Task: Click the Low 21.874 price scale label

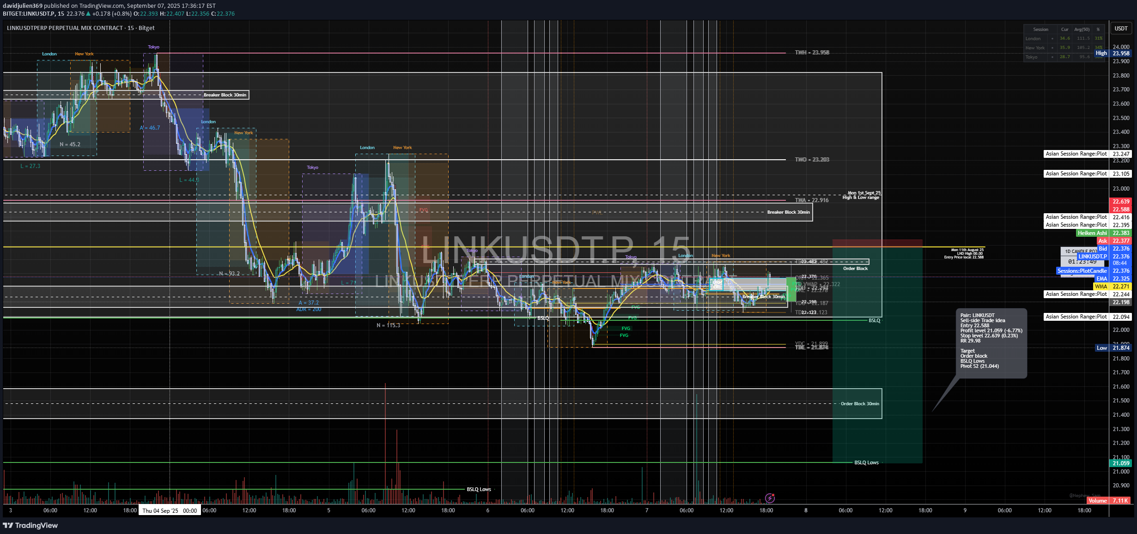Action: pos(1113,348)
